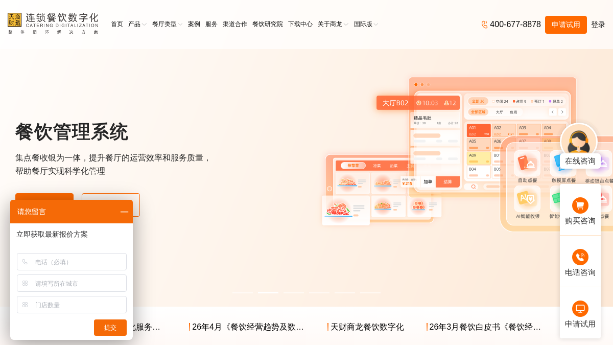Click the orange phone icon beside 400-677-8878
Screen dimensions: 613x345
point(484,25)
